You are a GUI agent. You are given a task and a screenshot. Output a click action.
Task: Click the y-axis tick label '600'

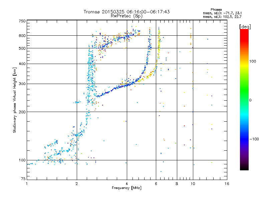pos(22,36)
